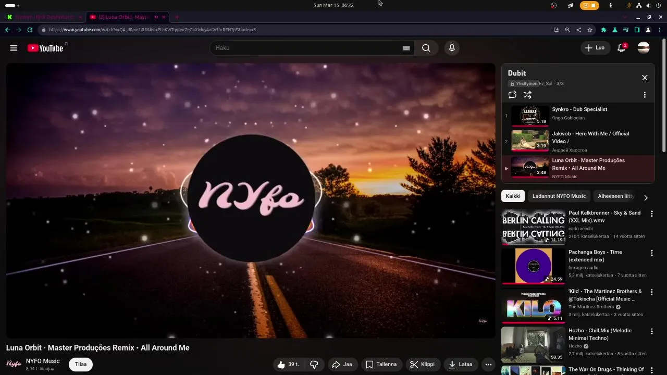Open the flask labs icon in toolbar
Viewport: 667px width, 375px height.
point(615,30)
